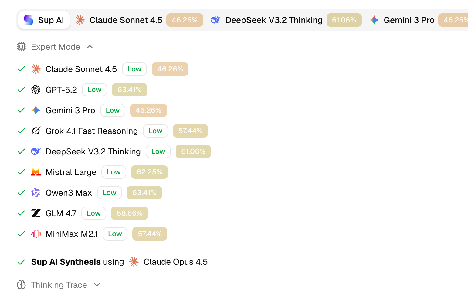
Task: Click the Low badge for Qwen3 Max
Action: point(110,193)
